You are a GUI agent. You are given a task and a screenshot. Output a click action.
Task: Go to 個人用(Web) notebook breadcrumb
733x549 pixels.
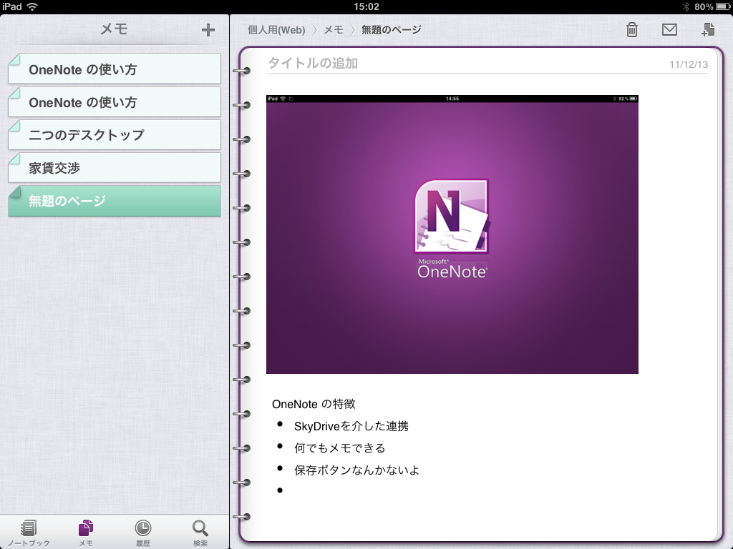(276, 30)
